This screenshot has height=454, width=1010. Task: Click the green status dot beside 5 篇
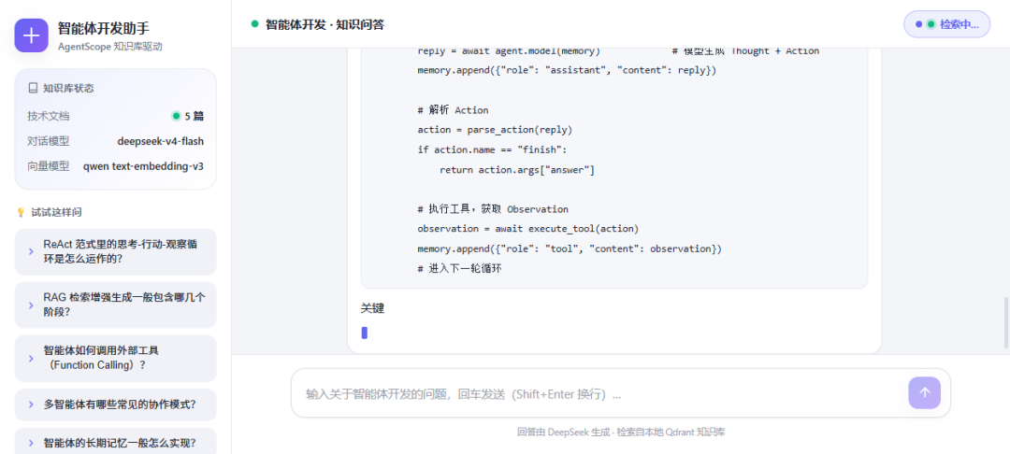(x=175, y=117)
